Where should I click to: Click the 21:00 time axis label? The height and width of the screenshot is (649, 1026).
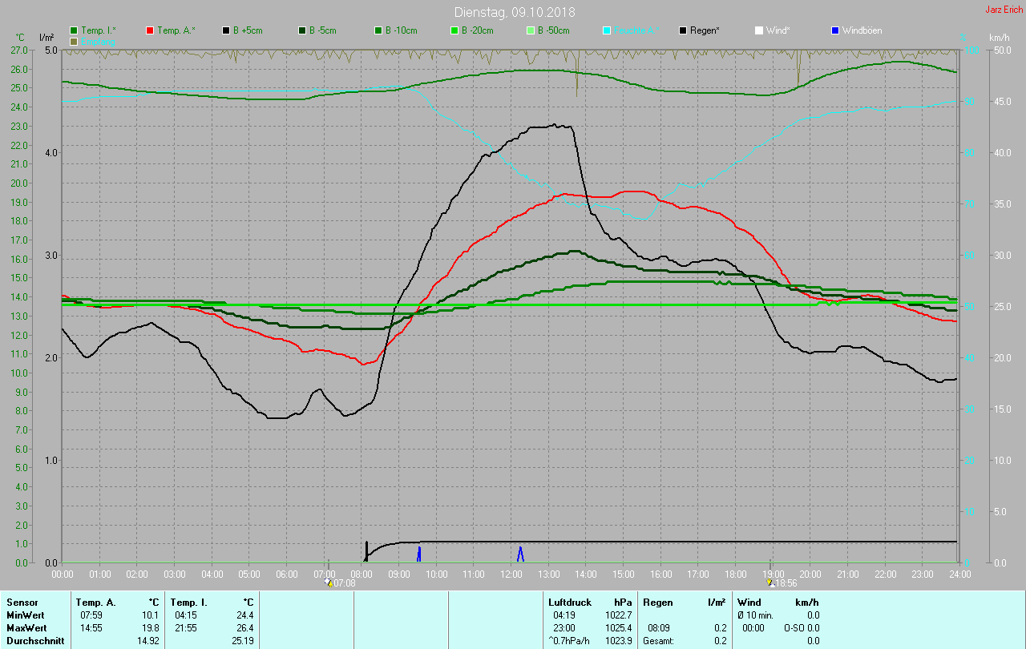[847, 574]
